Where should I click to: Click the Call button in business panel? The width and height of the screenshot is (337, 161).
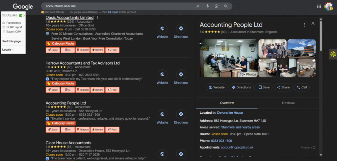tap(302, 87)
